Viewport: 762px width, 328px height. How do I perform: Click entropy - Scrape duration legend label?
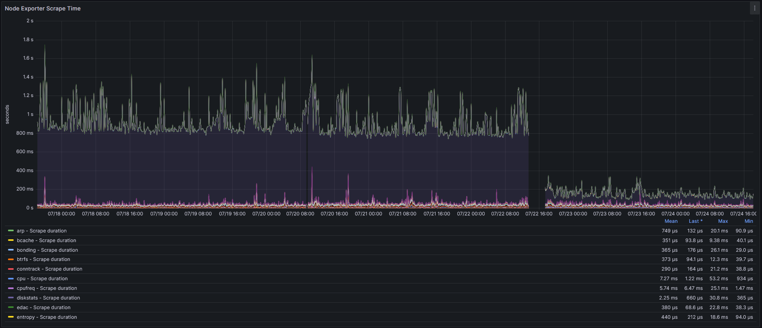pos(47,317)
